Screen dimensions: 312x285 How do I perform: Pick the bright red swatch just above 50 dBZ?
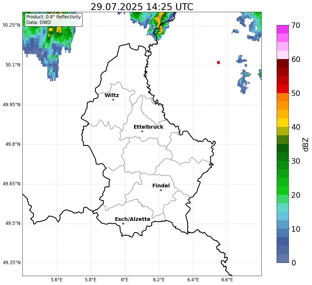[x=282, y=89]
